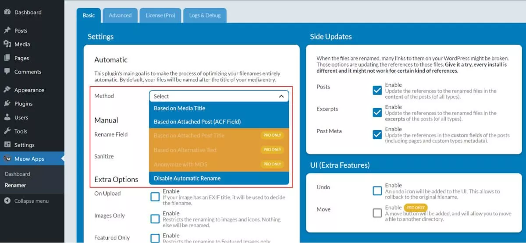
Task: Click the Settings panel heading
Action: click(x=100, y=36)
